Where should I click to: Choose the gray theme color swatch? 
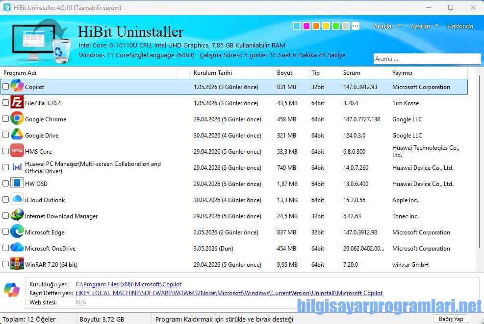346,26
